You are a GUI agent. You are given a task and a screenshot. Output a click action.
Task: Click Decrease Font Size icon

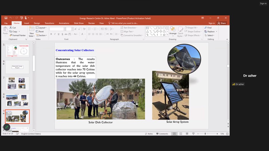point(79,29)
